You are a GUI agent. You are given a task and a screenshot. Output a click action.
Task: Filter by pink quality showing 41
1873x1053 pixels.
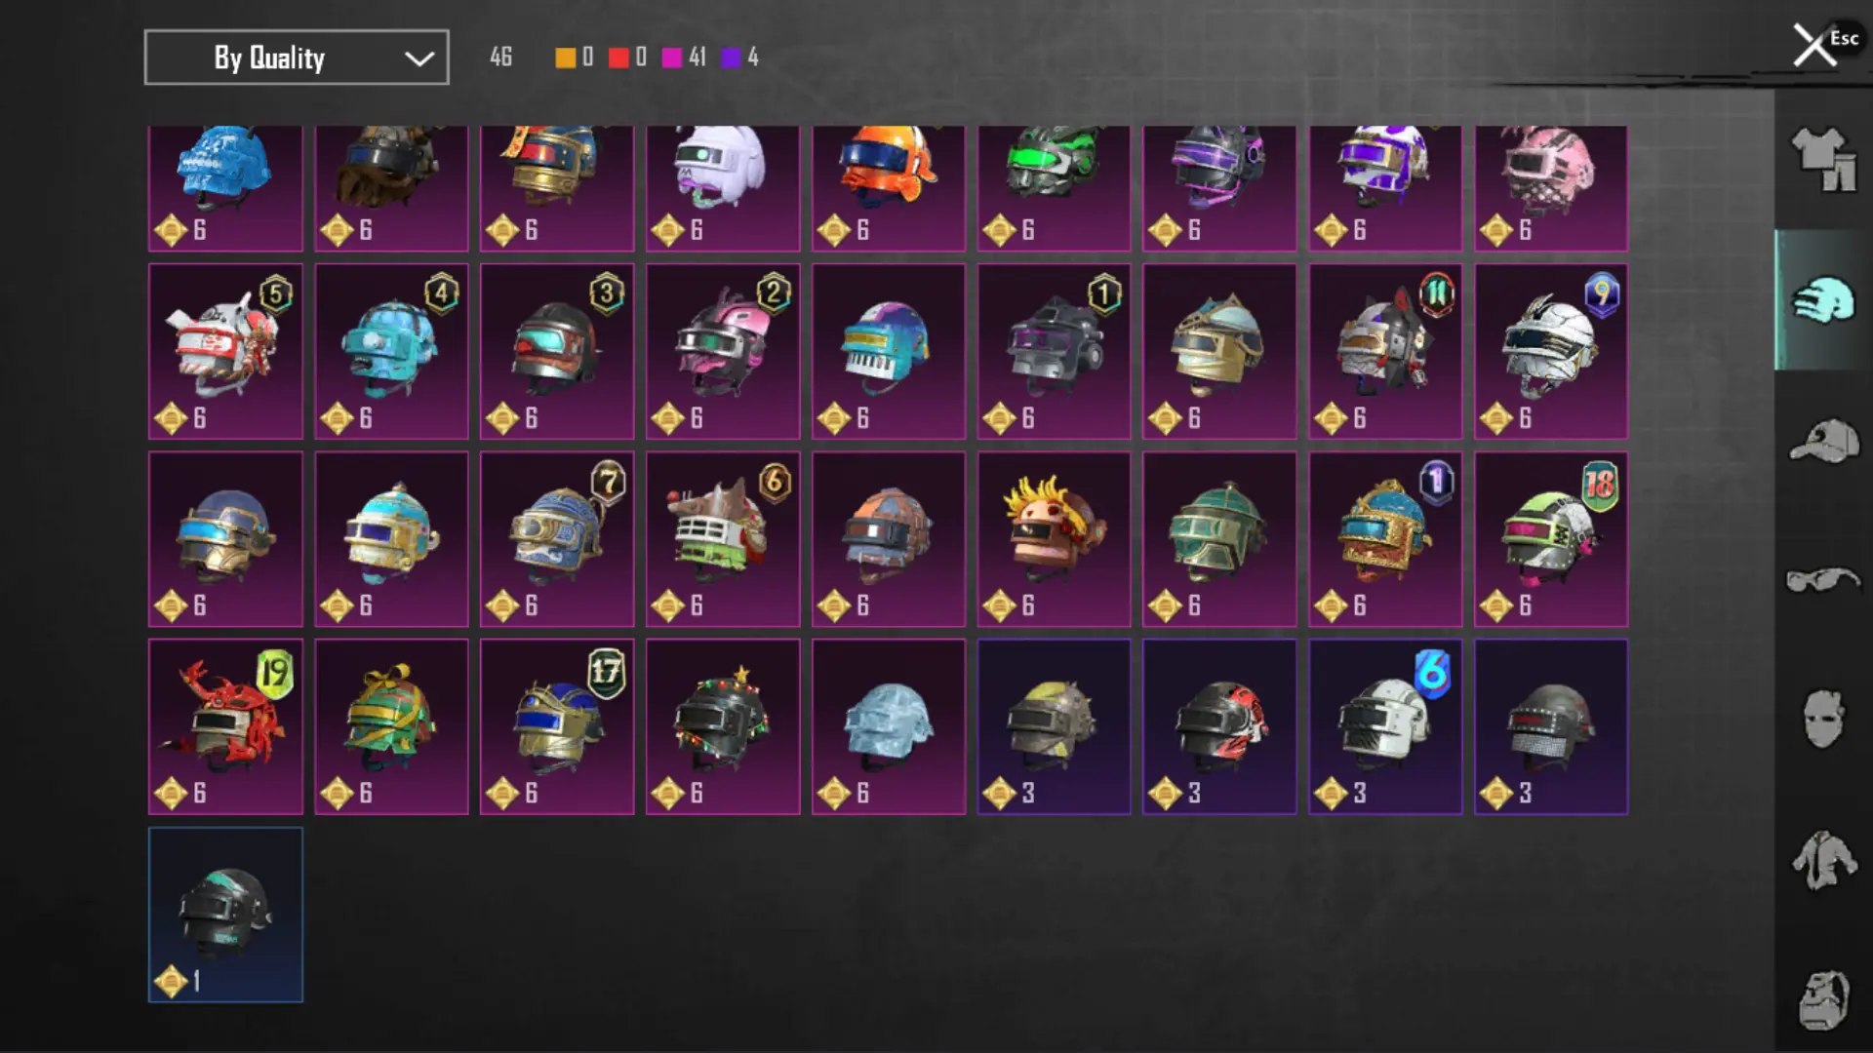(x=683, y=58)
